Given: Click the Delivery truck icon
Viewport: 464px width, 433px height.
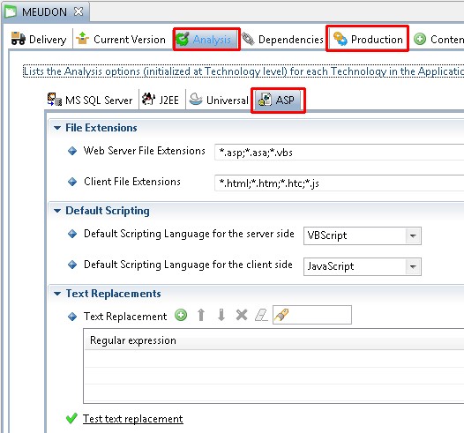Looking at the screenshot, I should click(x=19, y=39).
